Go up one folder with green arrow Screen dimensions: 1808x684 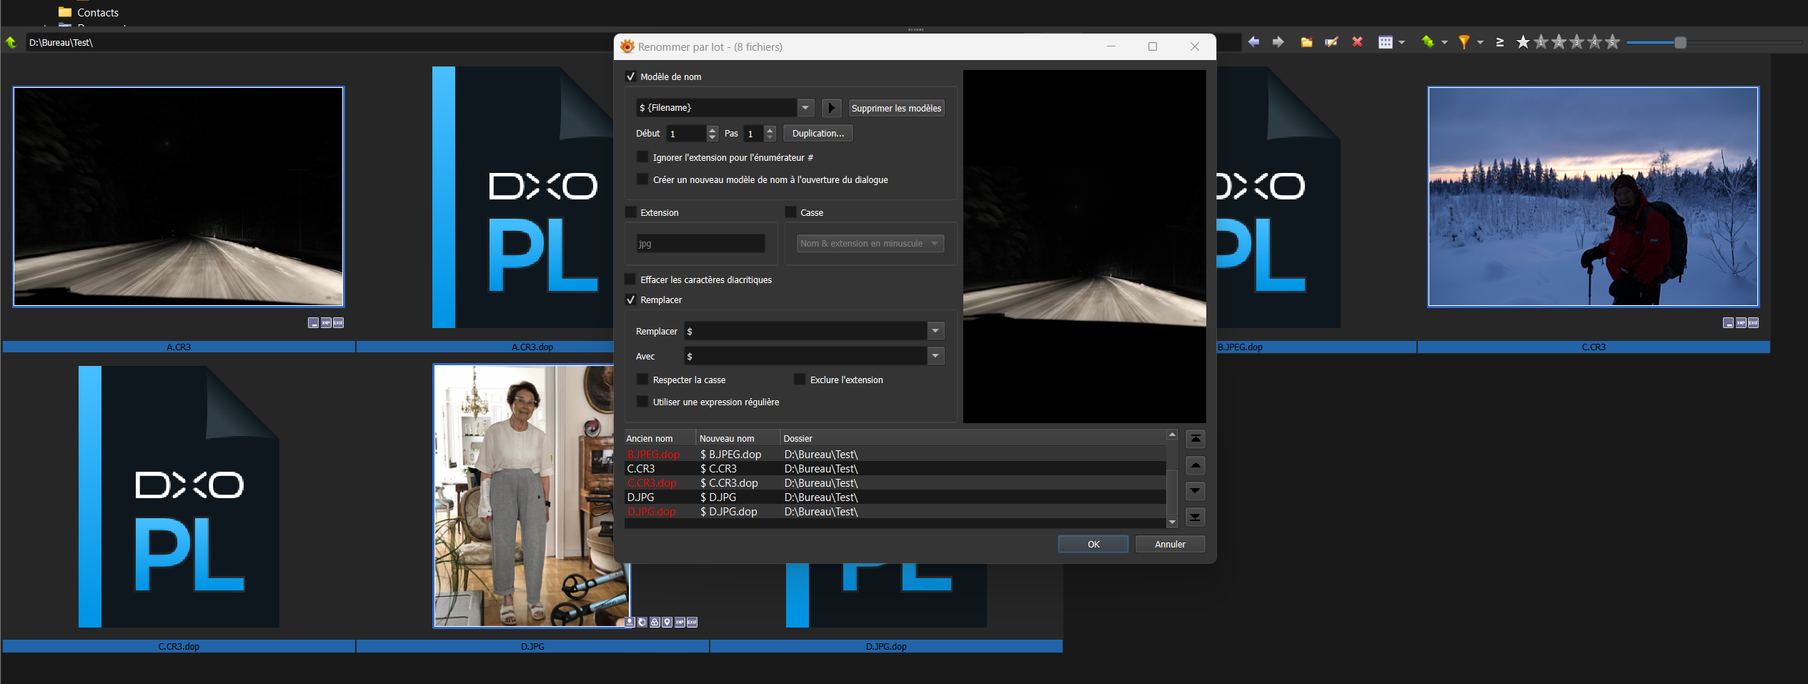point(11,42)
